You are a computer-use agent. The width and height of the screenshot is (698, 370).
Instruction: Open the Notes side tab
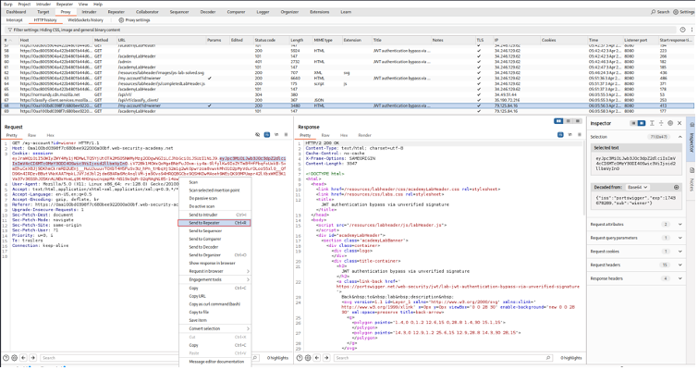(692, 178)
